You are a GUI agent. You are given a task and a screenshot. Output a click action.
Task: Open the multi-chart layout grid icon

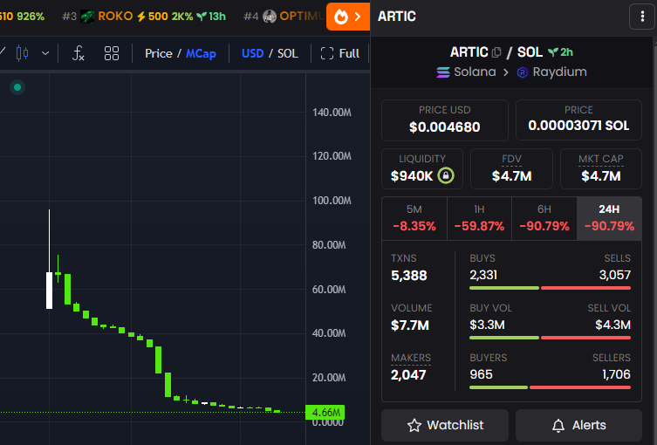112,53
